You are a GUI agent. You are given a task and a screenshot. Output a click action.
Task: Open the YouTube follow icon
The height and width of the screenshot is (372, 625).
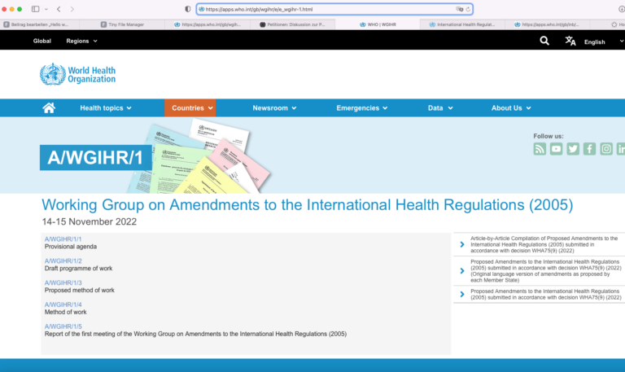(x=556, y=149)
